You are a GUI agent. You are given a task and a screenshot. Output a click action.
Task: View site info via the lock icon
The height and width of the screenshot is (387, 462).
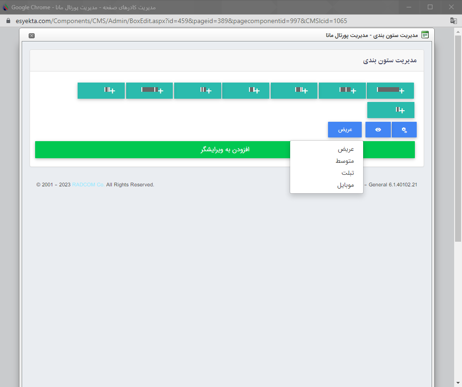pyautogui.click(x=7, y=21)
